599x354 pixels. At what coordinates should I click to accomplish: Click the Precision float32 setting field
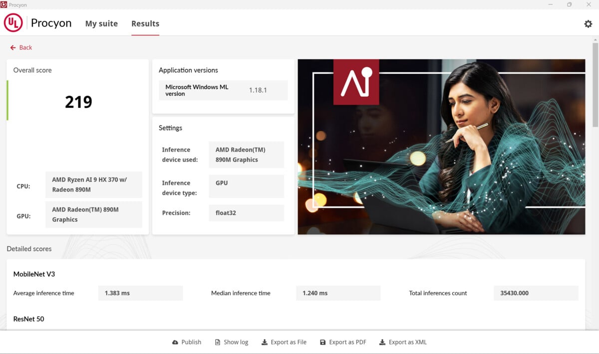pos(246,213)
